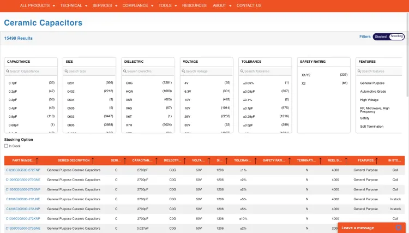
Task: Sort by Series Description column arrow
Action: coord(93,161)
